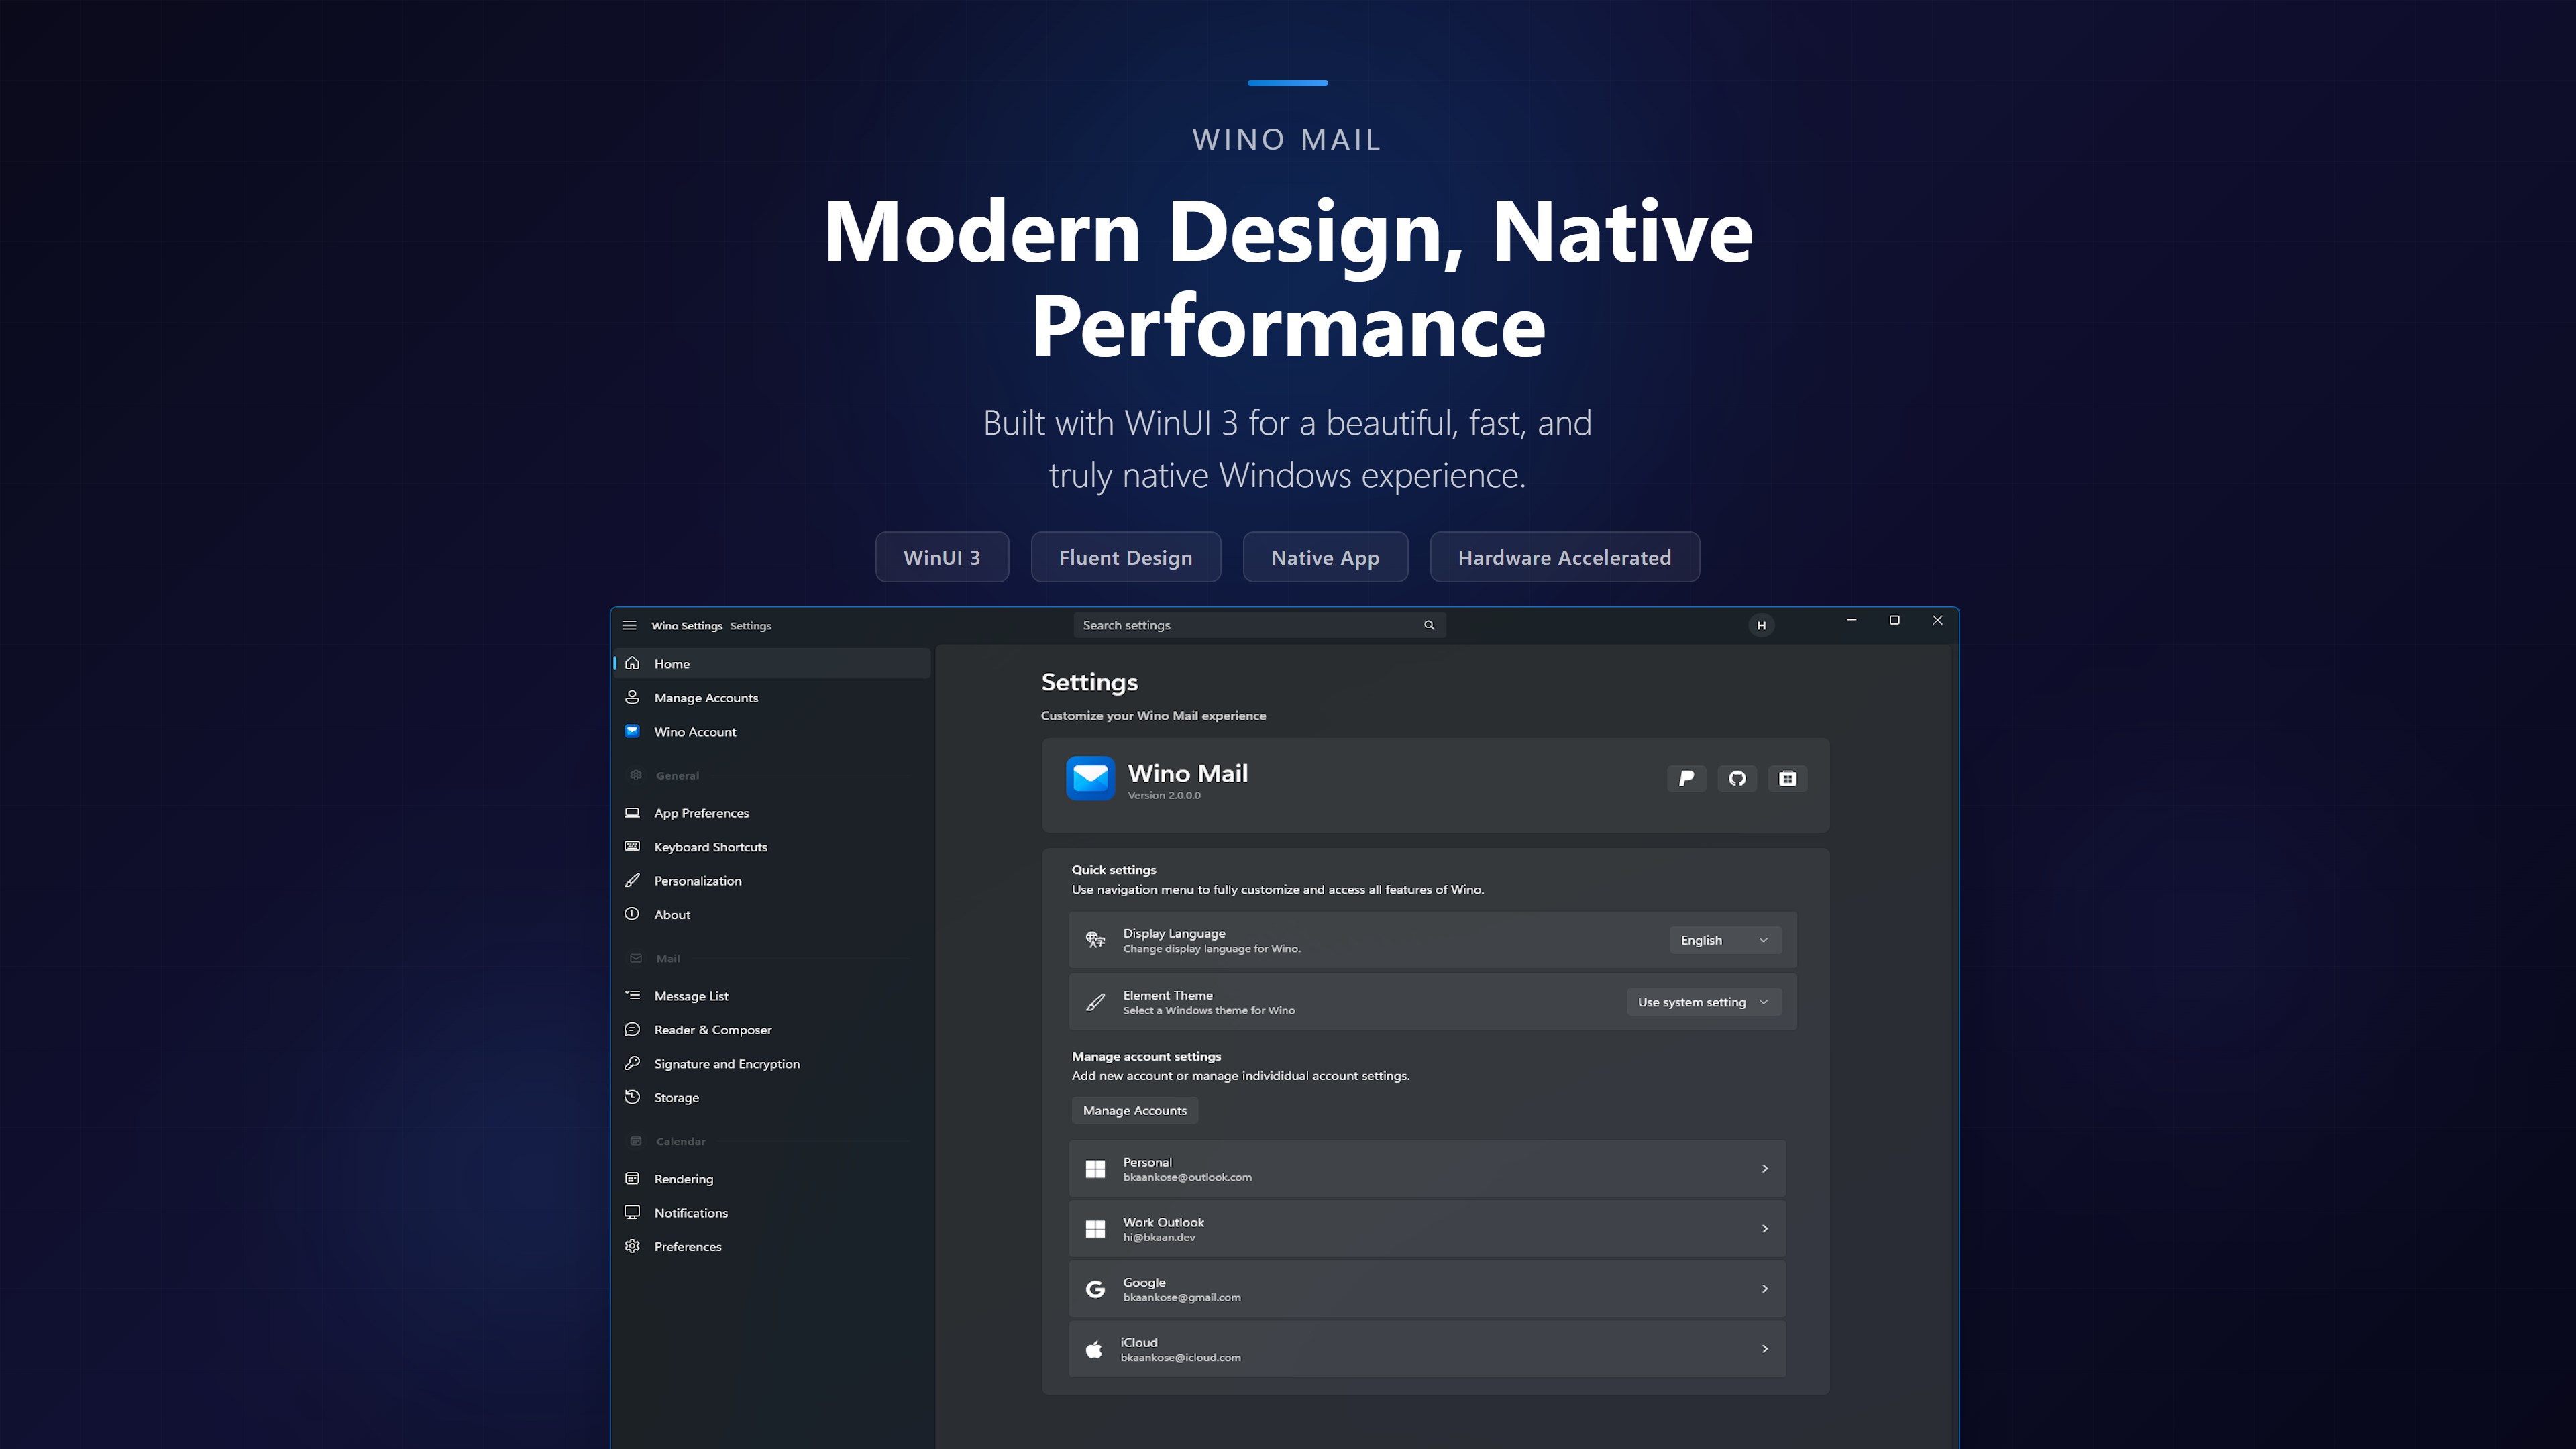Open the About page

pyautogui.click(x=772, y=914)
